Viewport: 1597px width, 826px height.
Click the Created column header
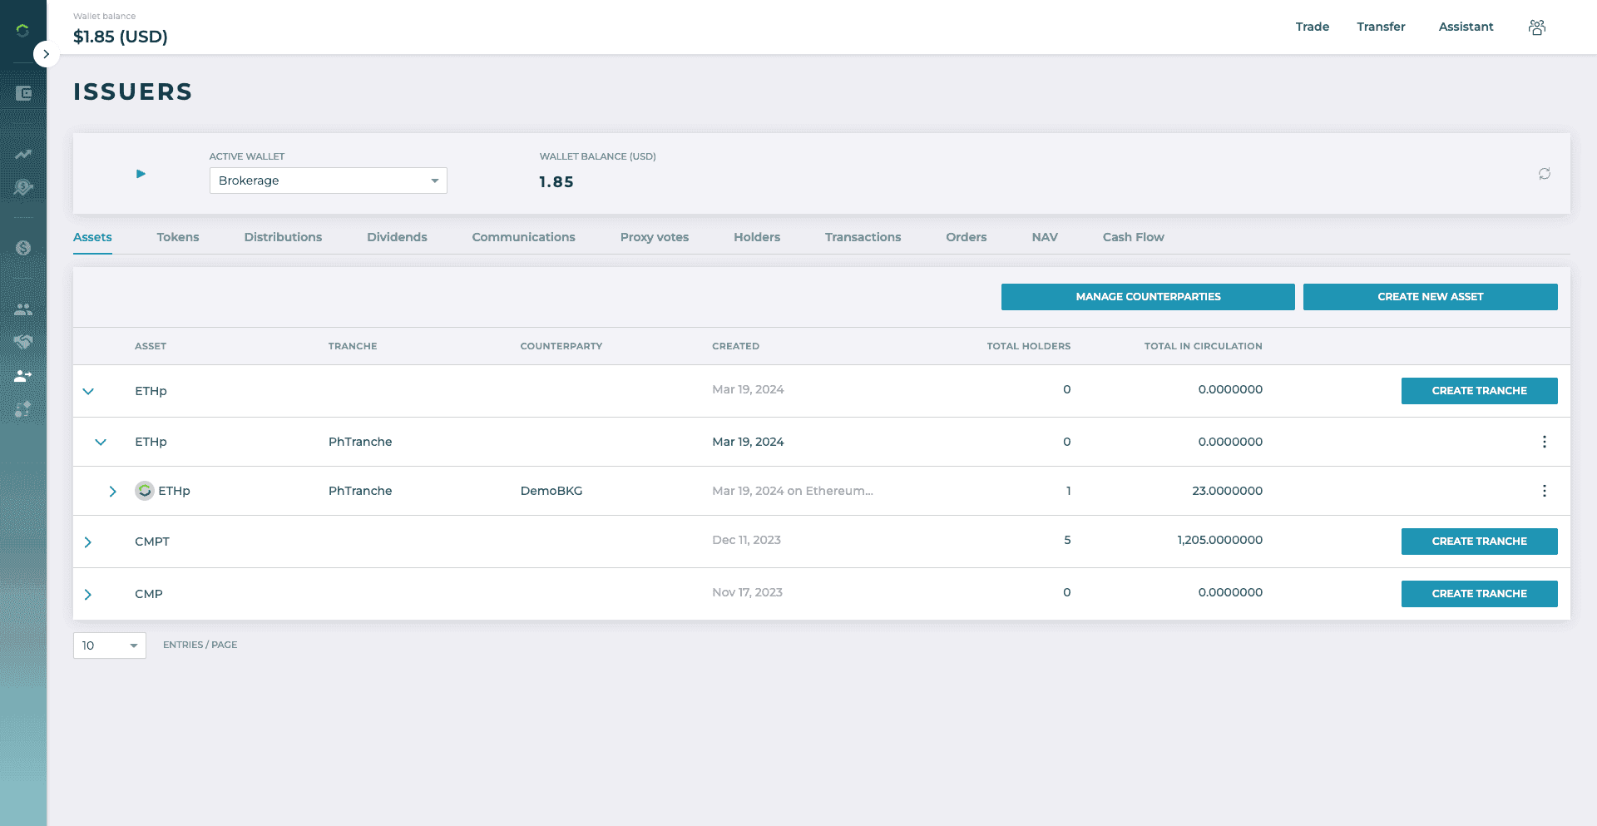click(735, 346)
